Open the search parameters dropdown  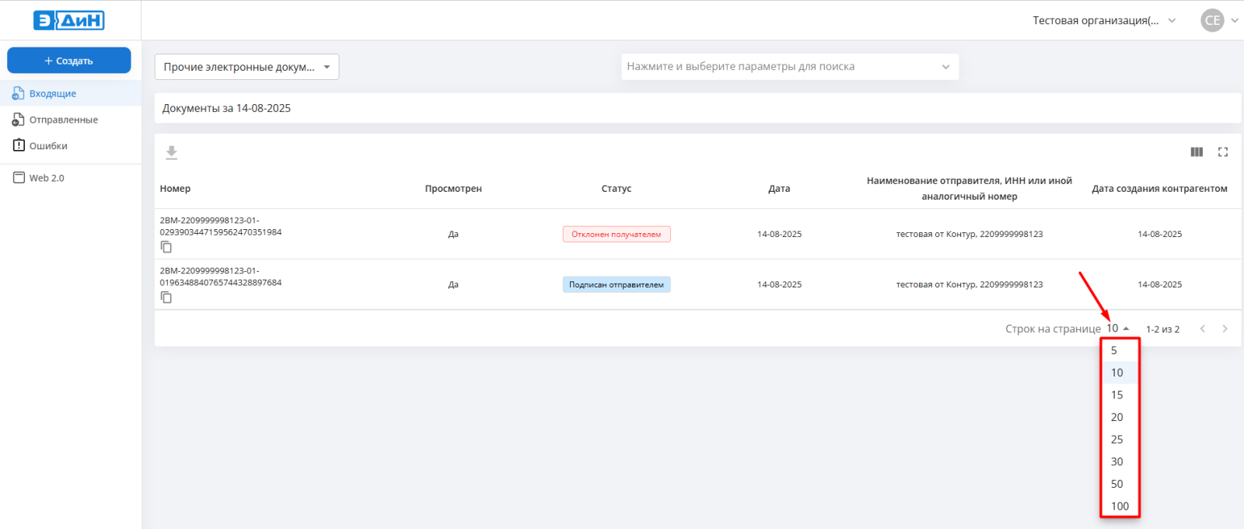click(789, 67)
